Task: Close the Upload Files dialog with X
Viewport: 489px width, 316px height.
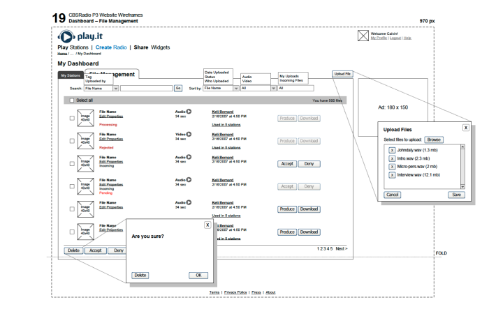Action: pyautogui.click(x=466, y=128)
